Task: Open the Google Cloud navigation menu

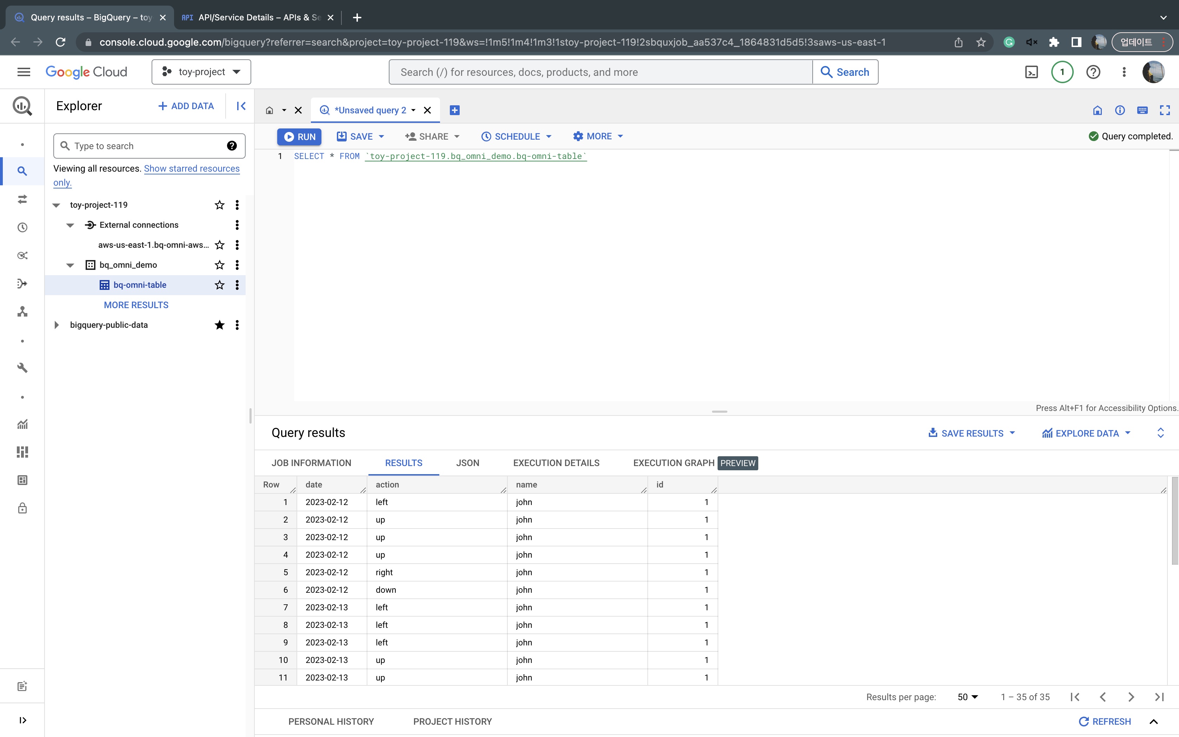Action: (x=24, y=72)
